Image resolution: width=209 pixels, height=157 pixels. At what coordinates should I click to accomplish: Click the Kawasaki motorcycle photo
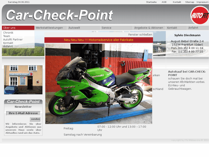[99, 84]
